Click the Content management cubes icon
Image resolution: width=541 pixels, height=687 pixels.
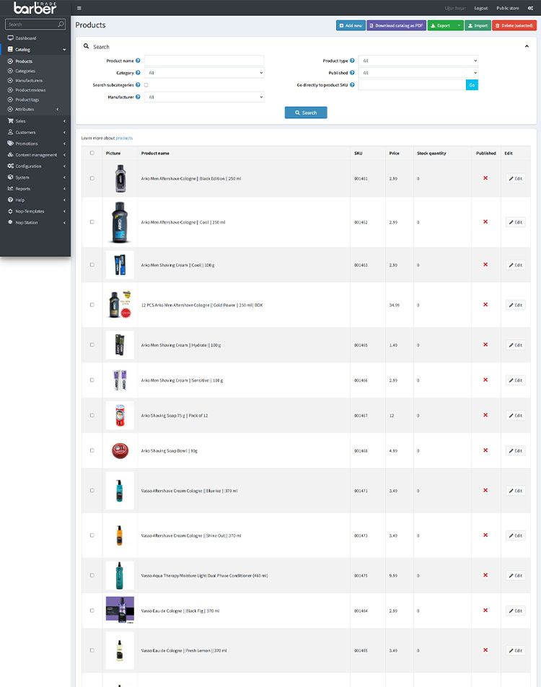pyautogui.click(x=11, y=154)
